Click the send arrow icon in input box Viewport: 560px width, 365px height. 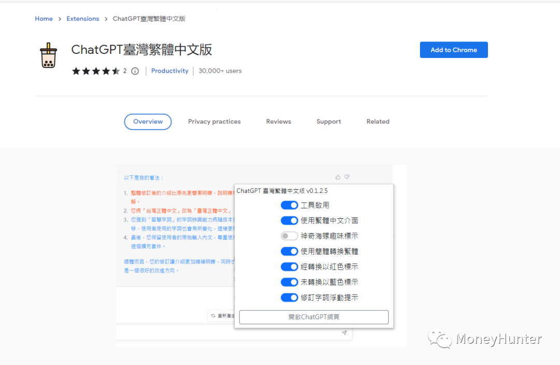(344, 332)
